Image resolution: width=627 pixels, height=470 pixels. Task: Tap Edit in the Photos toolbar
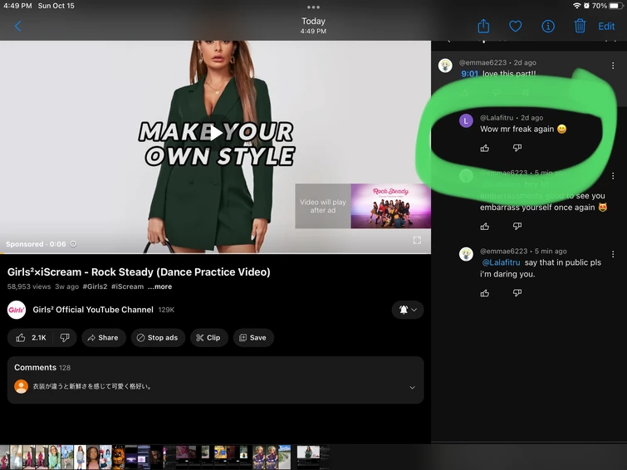606,27
